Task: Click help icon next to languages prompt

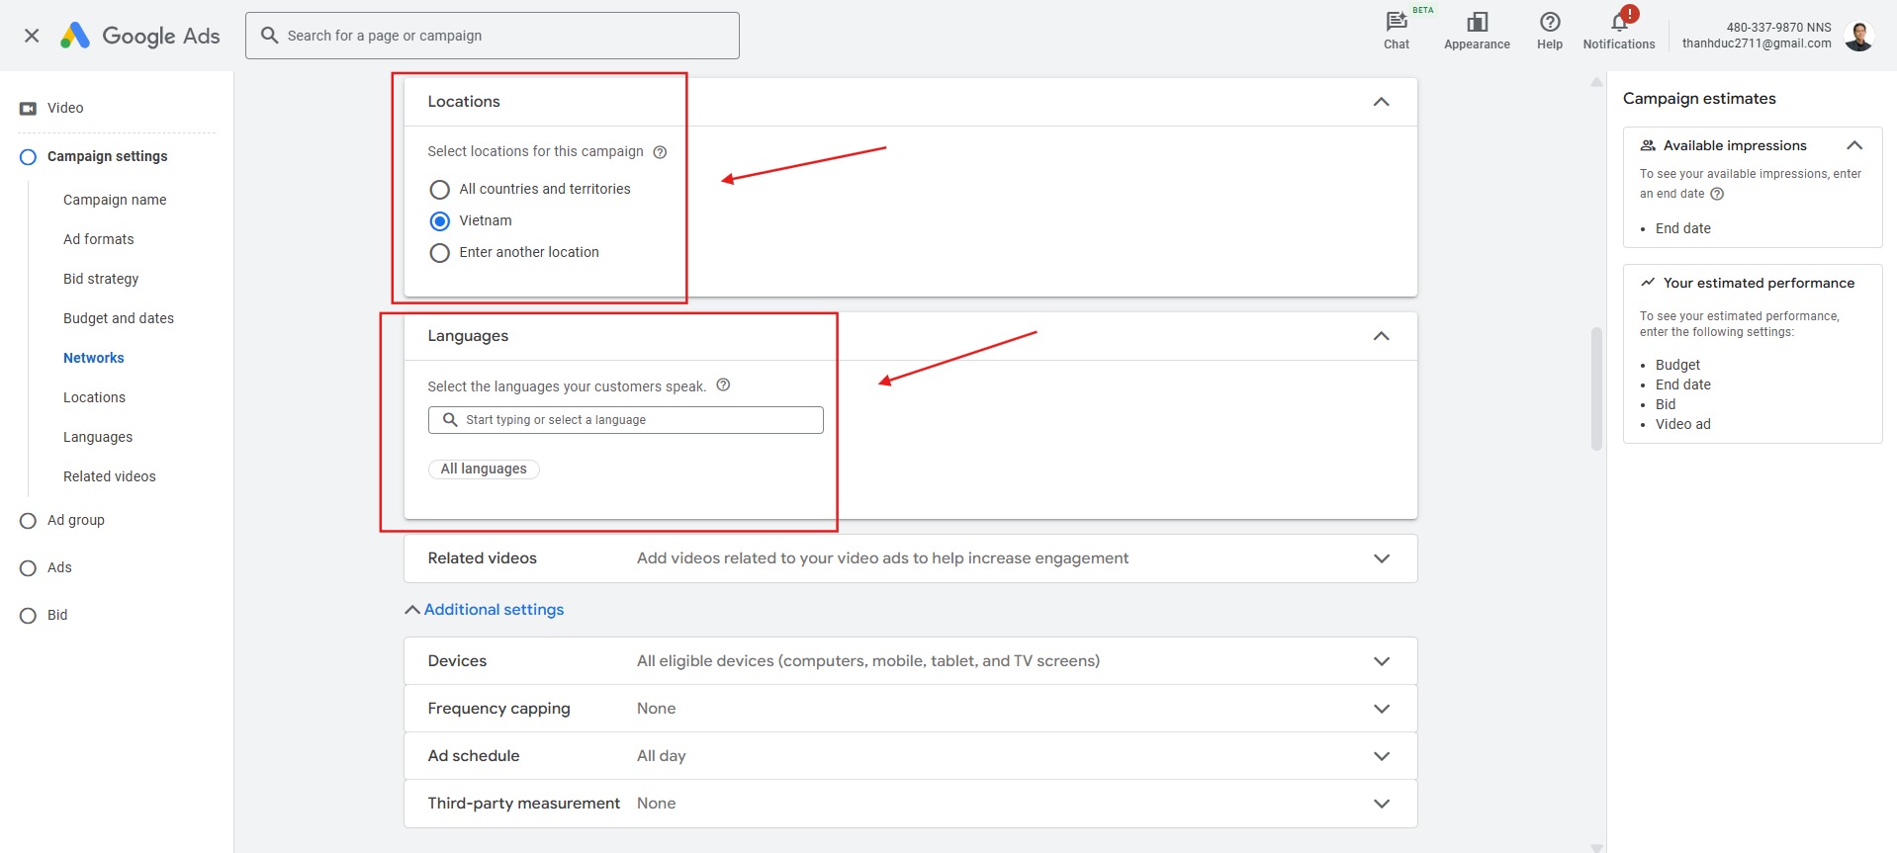Action: point(723,385)
